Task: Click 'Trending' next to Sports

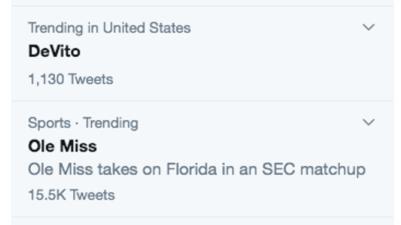Action: point(110,123)
